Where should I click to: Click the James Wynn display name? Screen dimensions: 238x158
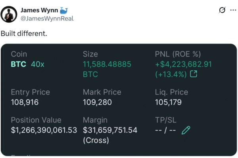coord(39,10)
